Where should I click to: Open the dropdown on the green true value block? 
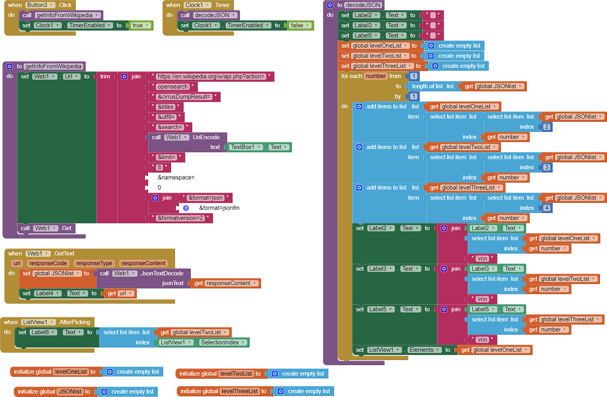[146, 25]
